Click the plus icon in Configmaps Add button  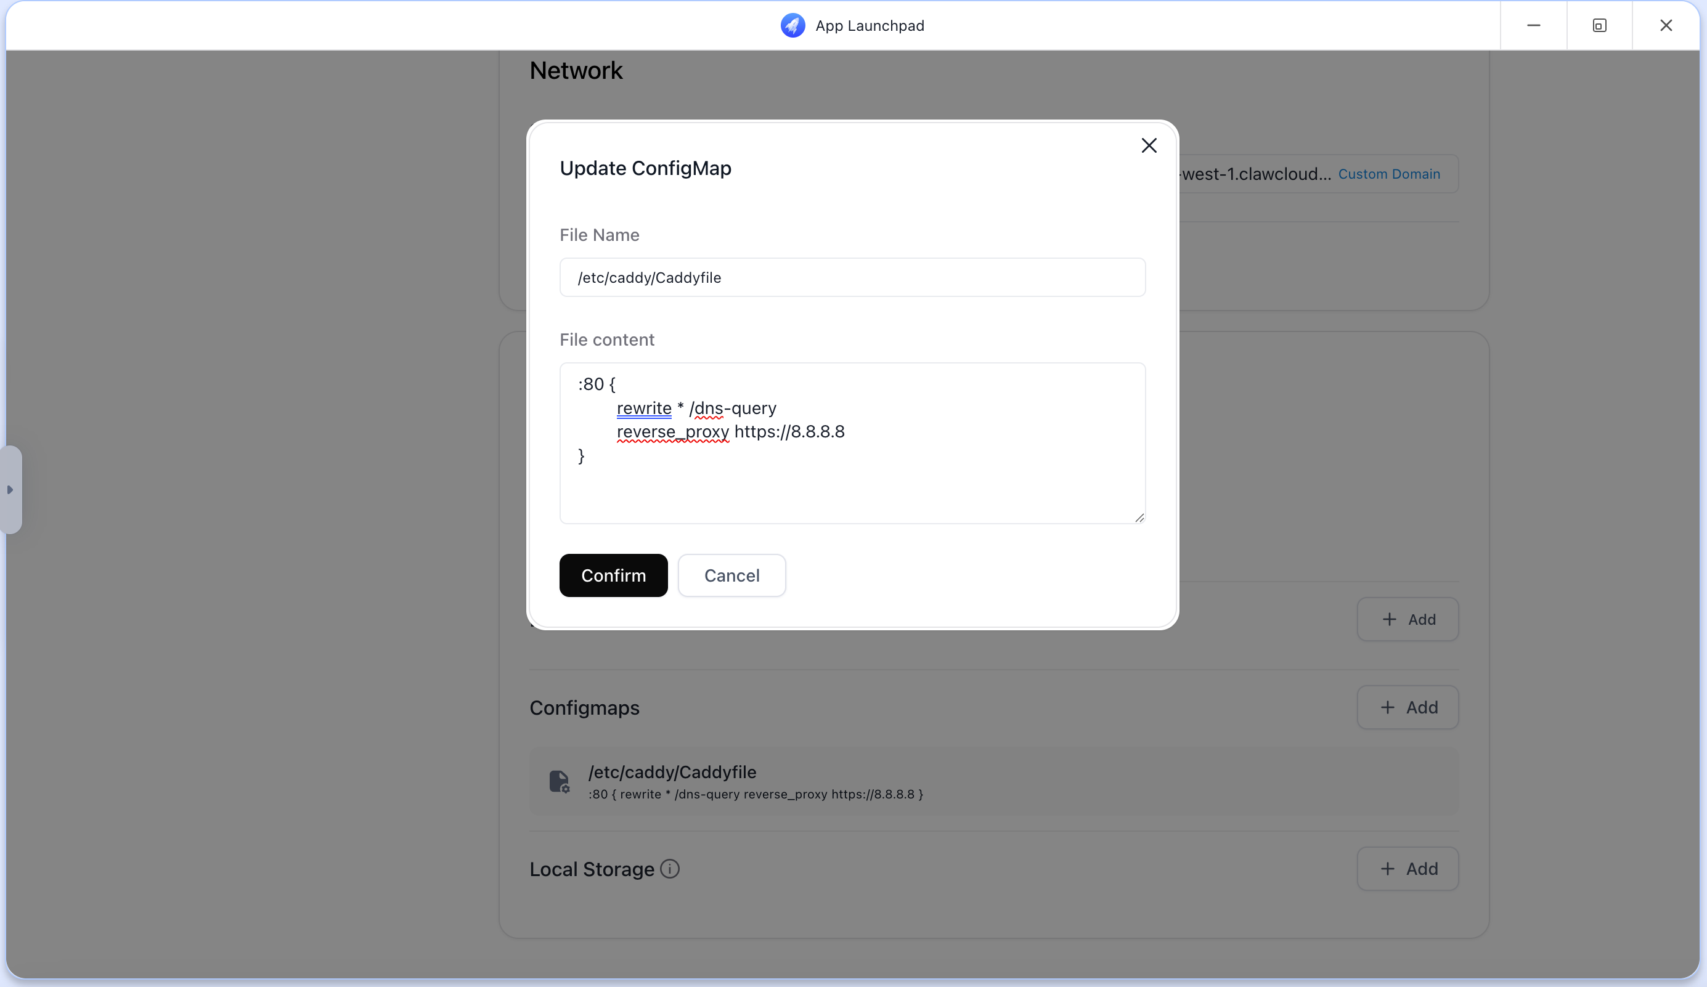click(x=1388, y=707)
